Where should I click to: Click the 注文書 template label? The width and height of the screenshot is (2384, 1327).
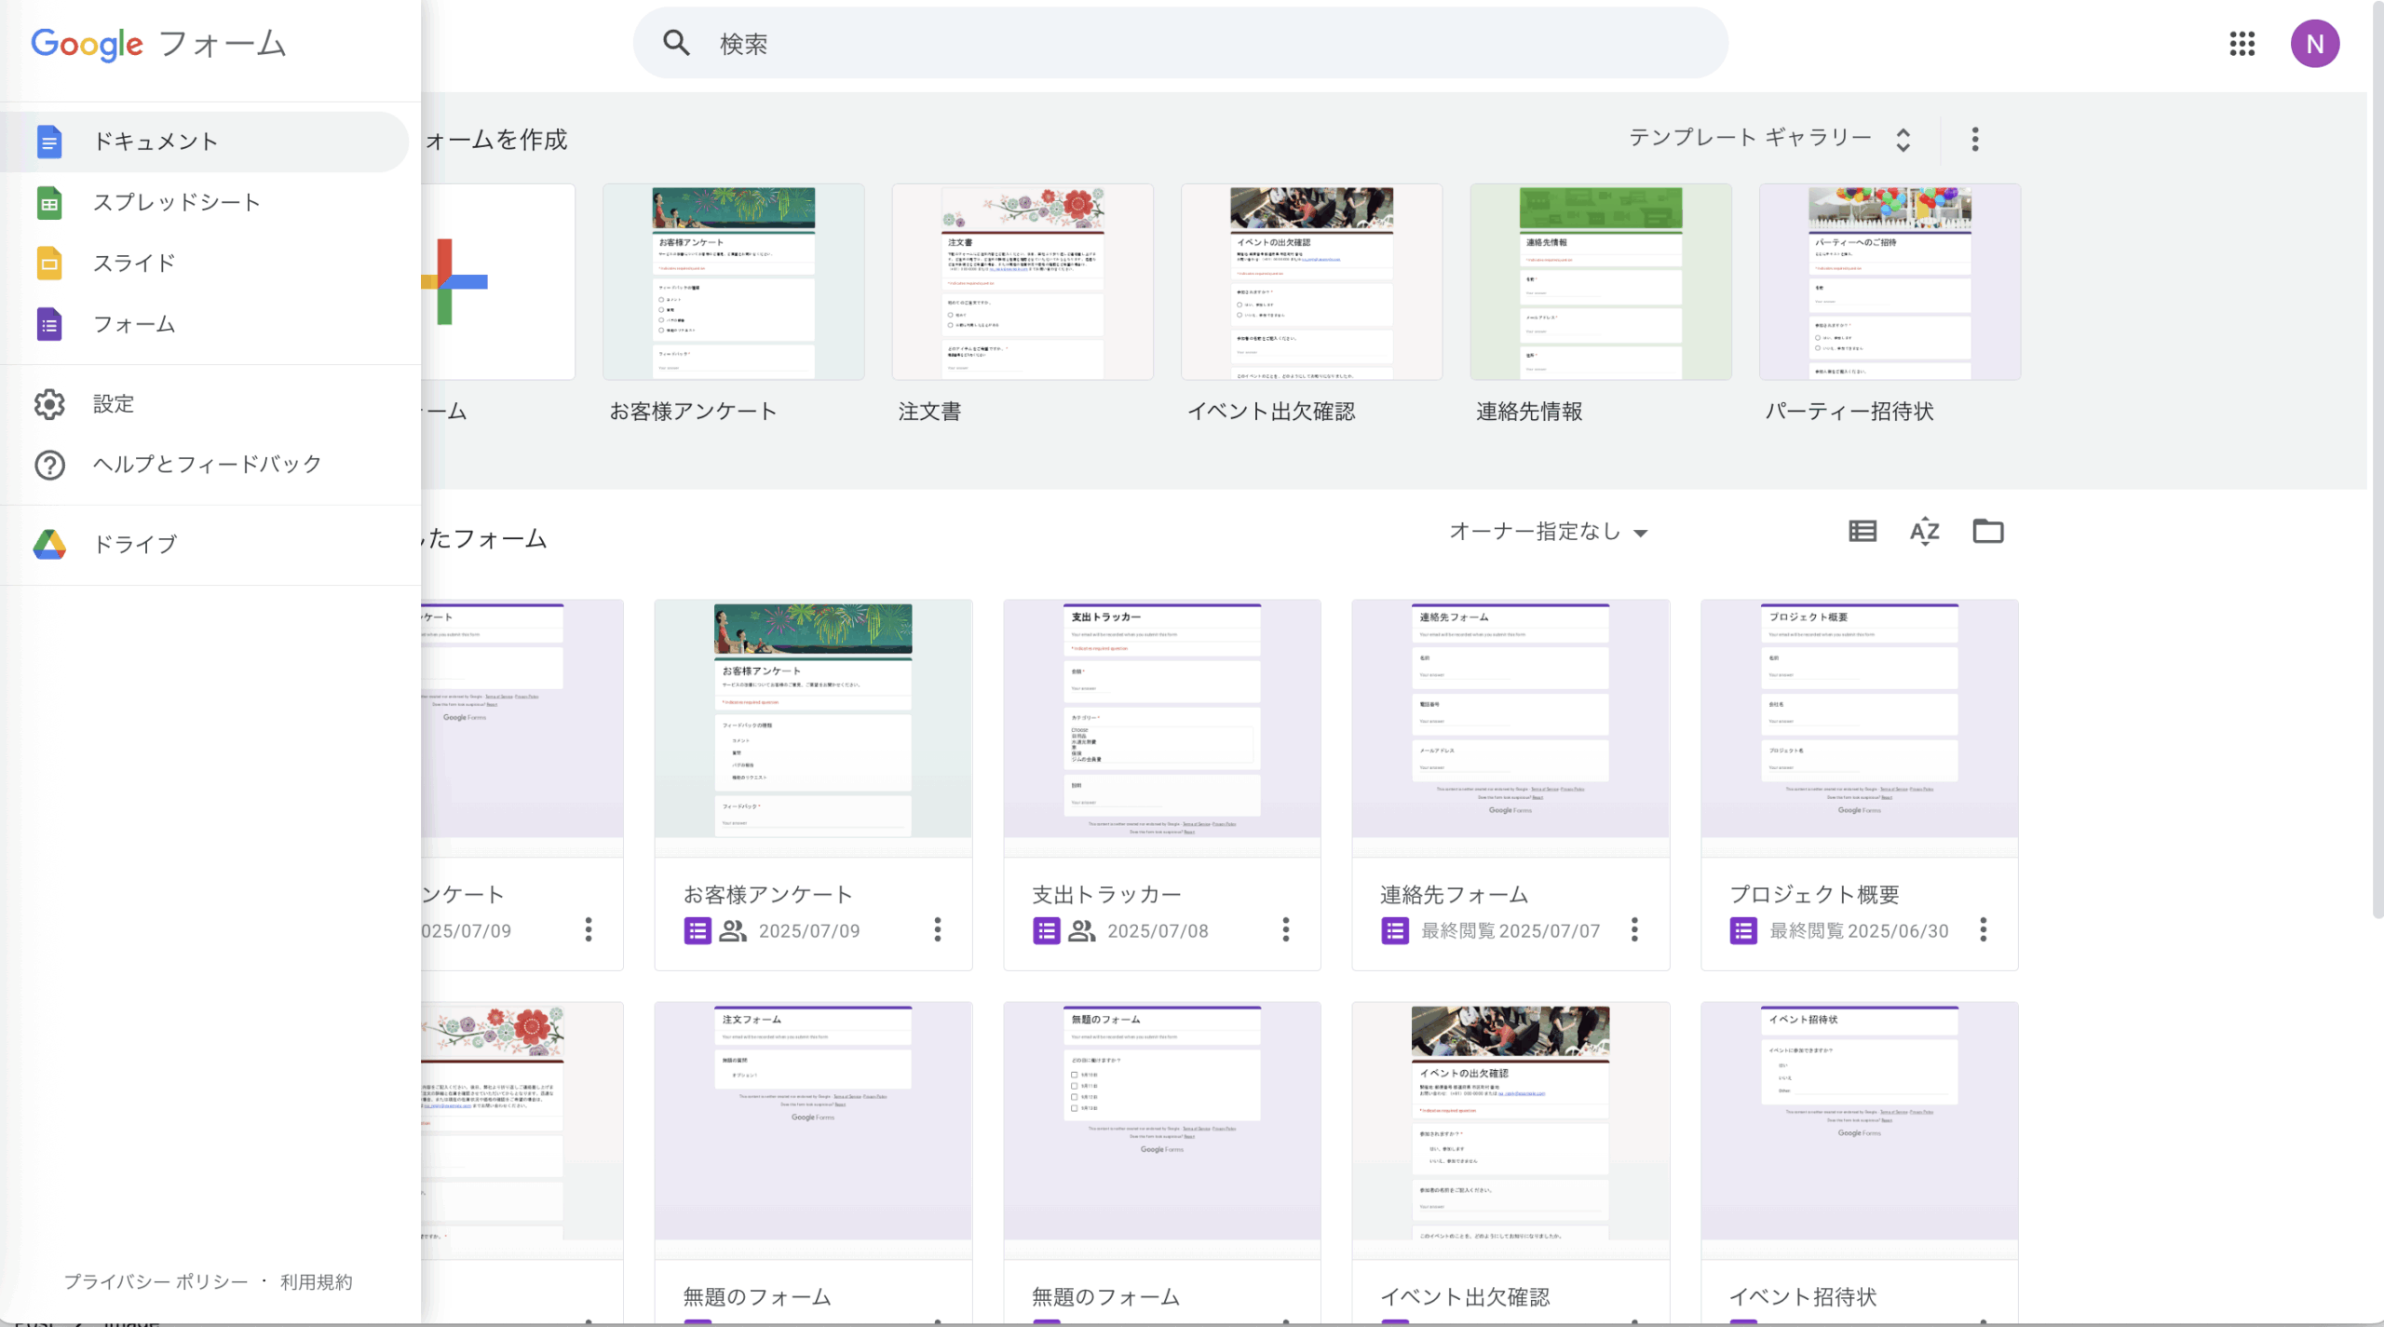point(929,412)
